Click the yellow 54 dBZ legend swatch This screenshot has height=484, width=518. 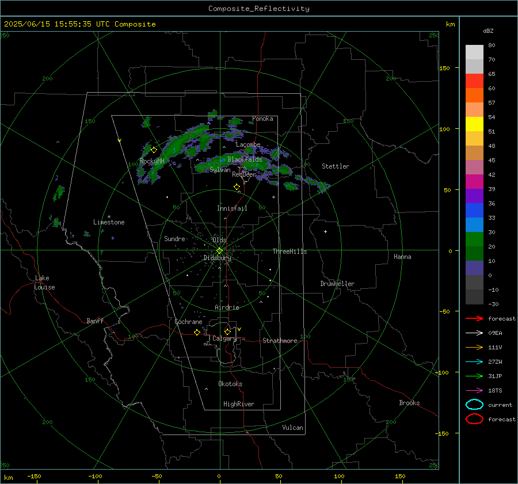point(474,124)
